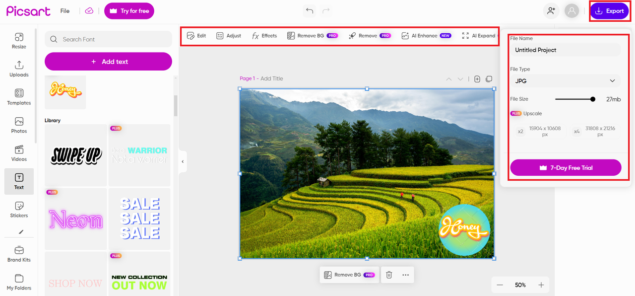The image size is (635, 296).
Task: Zoom out with the minus button
Action: [500, 285]
